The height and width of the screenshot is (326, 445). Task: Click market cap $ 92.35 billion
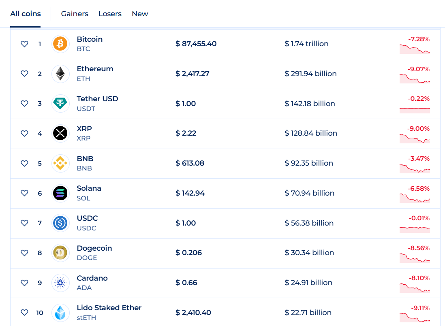(x=309, y=163)
